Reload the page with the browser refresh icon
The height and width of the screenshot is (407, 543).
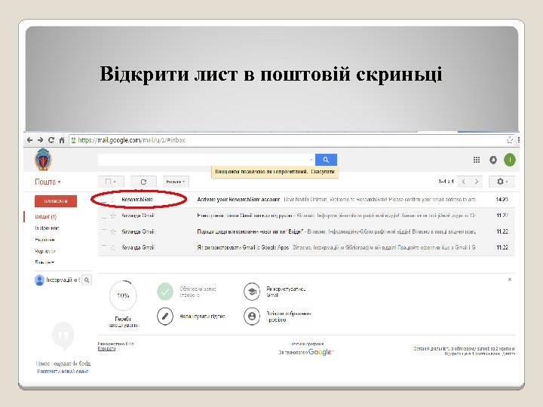click(51, 140)
